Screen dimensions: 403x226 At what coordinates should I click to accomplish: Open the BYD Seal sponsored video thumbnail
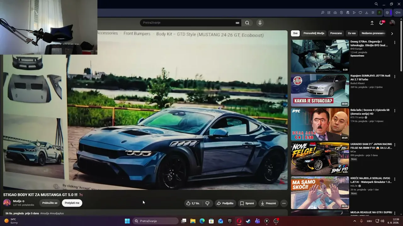click(320, 56)
